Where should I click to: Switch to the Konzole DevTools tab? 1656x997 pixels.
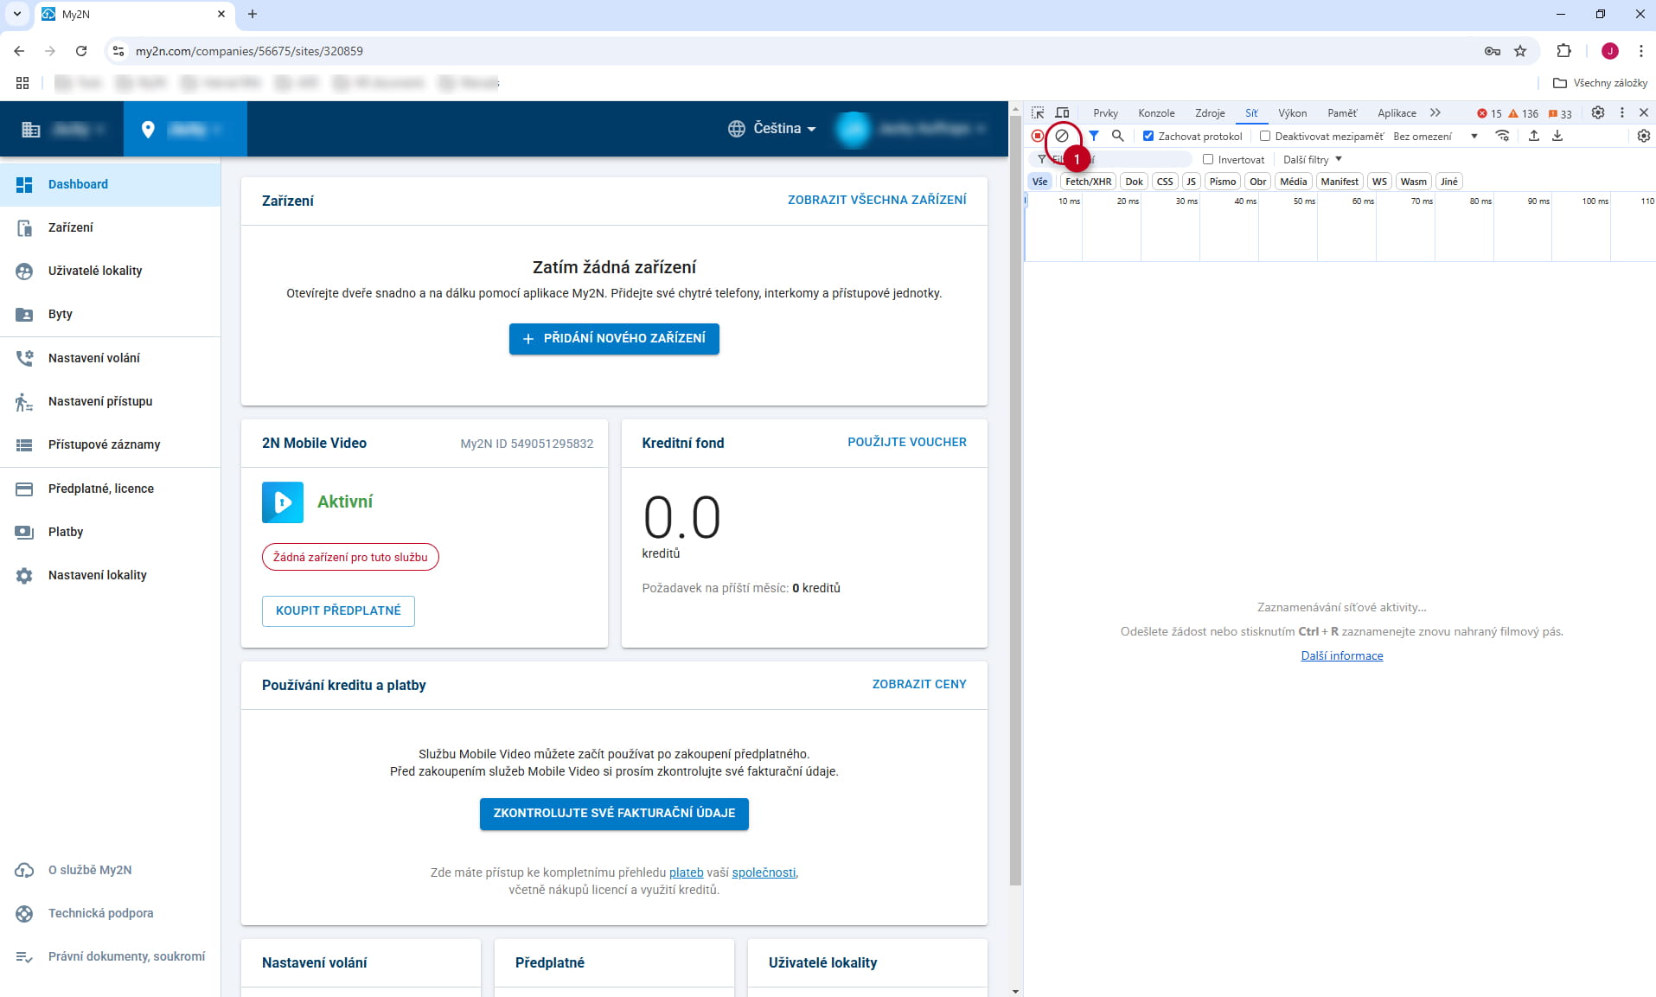point(1156,113)
